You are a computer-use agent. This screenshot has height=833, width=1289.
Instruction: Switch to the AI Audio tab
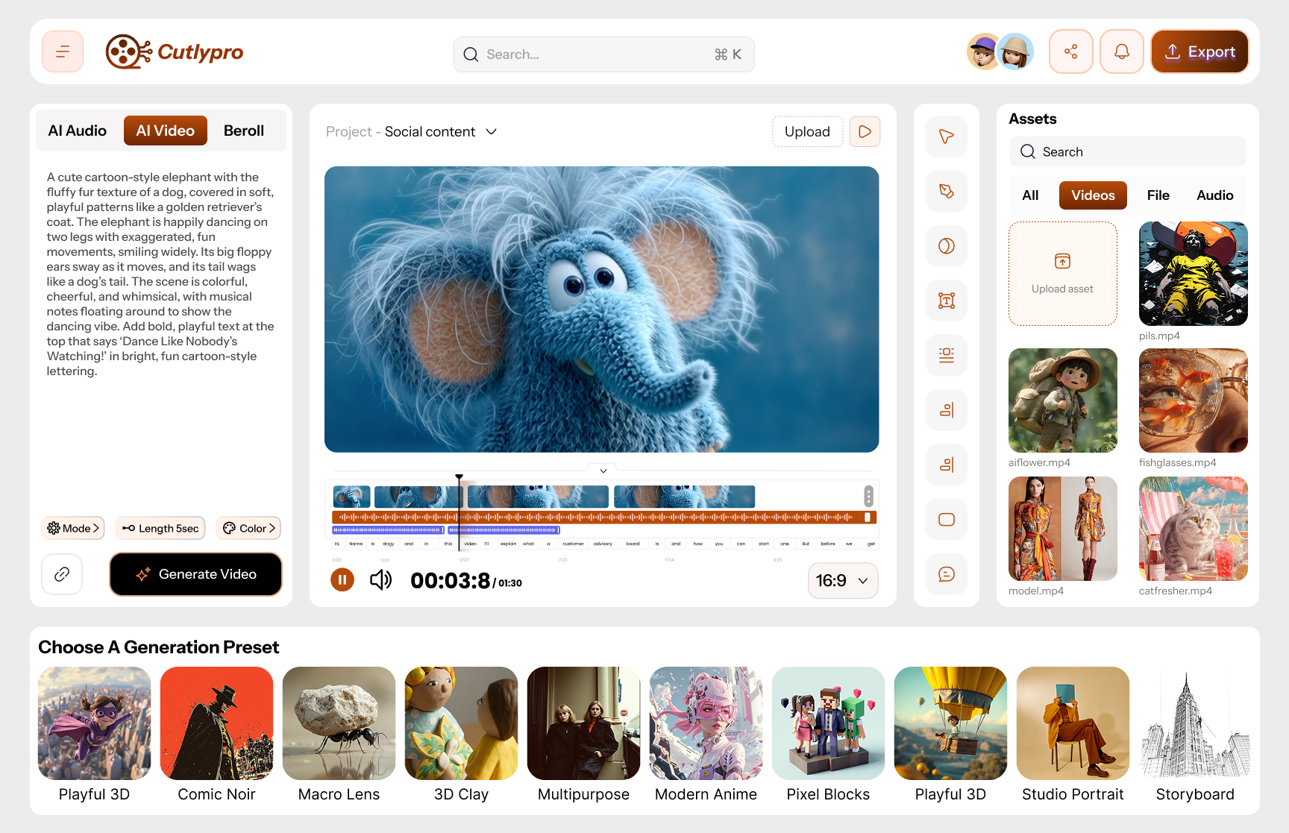tap(77, 130)
